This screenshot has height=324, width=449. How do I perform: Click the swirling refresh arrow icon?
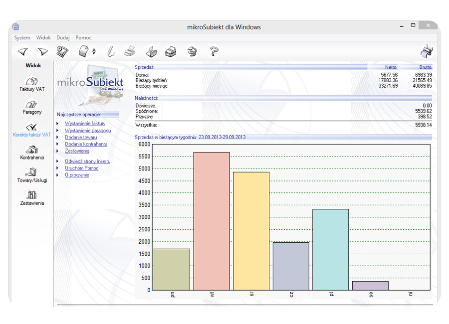click(192, 52)
